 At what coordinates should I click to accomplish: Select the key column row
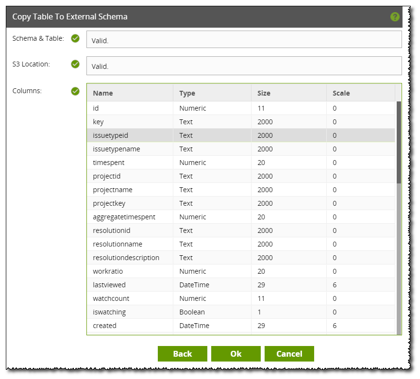[x=241, y=122]
